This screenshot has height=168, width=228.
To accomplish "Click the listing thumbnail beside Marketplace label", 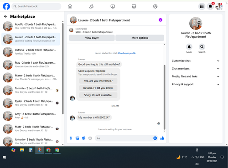I will click(x=71, y=30).
